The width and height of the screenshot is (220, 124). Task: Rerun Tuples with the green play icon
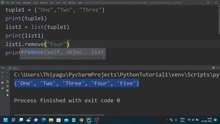pyautogui.click(x=2, y=73)
